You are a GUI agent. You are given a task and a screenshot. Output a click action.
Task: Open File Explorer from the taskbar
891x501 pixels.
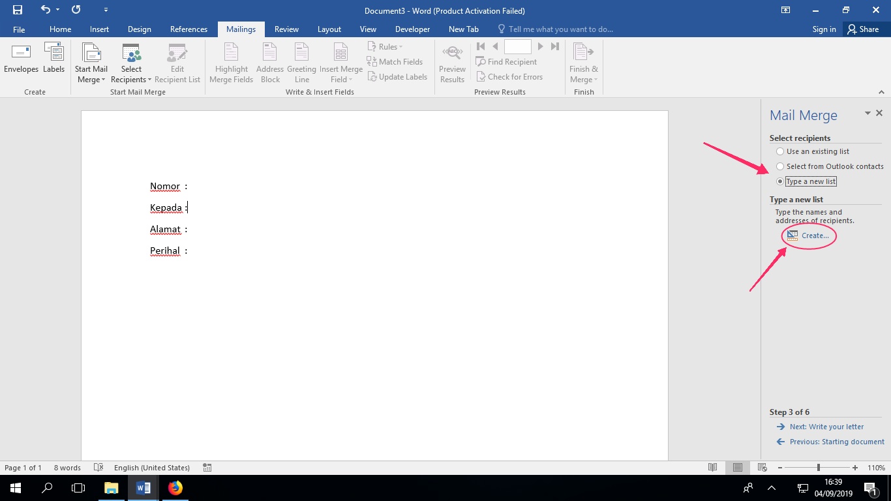pyautogui.click(x=112, y=487)
